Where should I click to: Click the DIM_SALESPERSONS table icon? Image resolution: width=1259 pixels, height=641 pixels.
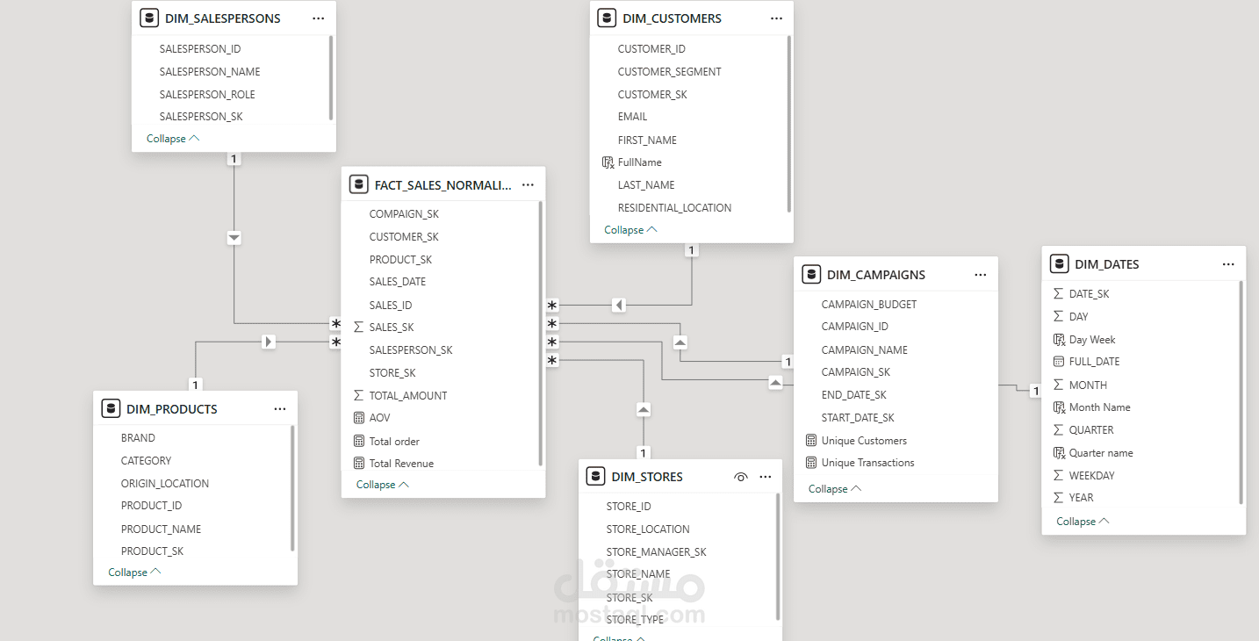pos(149,18)
